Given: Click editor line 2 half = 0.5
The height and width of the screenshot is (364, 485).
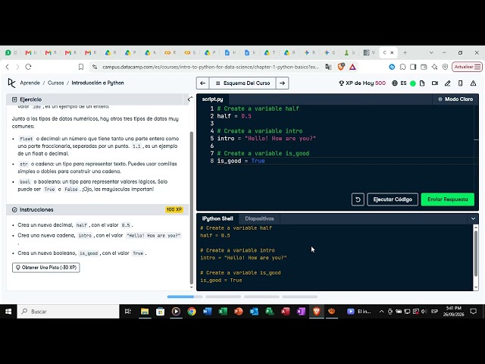Looking at the screenshot, I should point(234,116).
